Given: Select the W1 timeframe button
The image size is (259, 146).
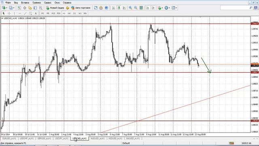Looking at the screenshot, I should point(80,13).
